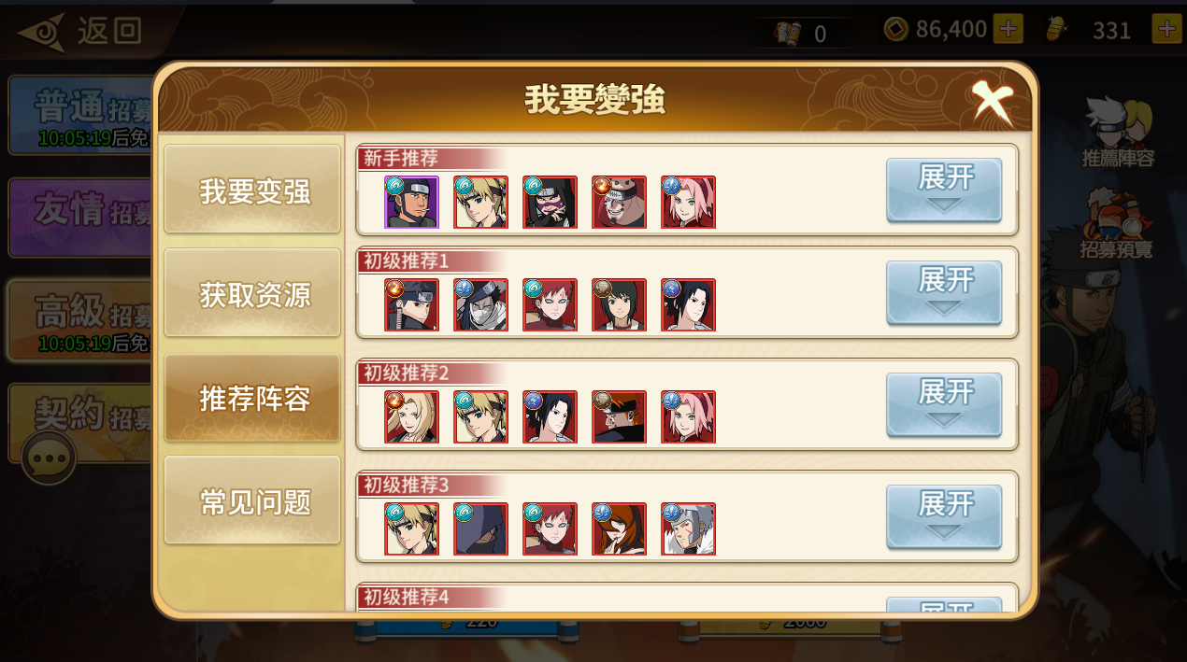Click the plus button beside 331
The width and height of the screenshot is (1187, 662).
(1166, 29)
